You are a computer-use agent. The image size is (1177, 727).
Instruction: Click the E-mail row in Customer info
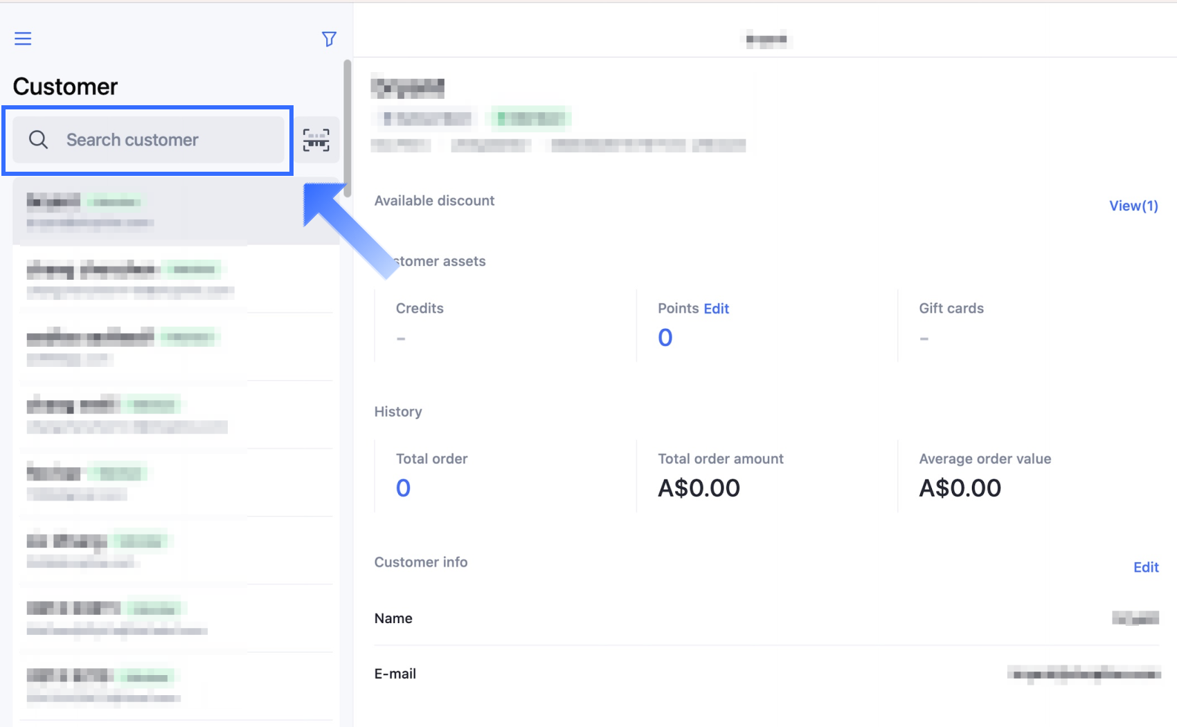point(766,674)
